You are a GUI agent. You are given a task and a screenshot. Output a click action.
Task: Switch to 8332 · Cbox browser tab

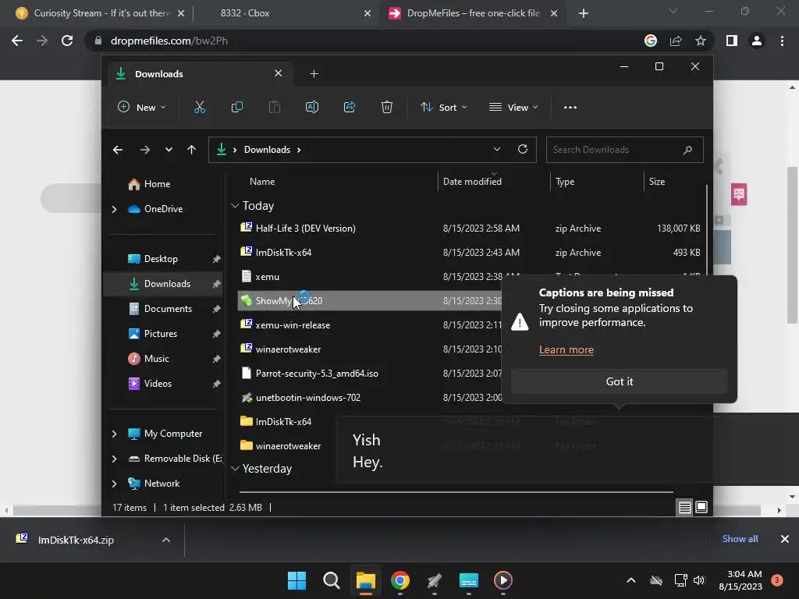tap(244, 13)
